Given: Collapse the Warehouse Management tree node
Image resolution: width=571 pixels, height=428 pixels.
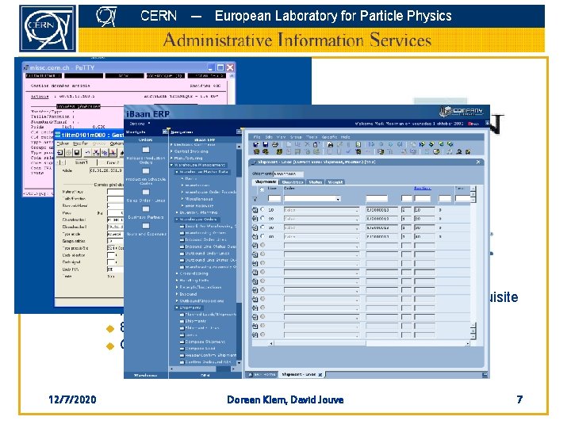Looking at the screenshot, I should (x=171, y=165).
